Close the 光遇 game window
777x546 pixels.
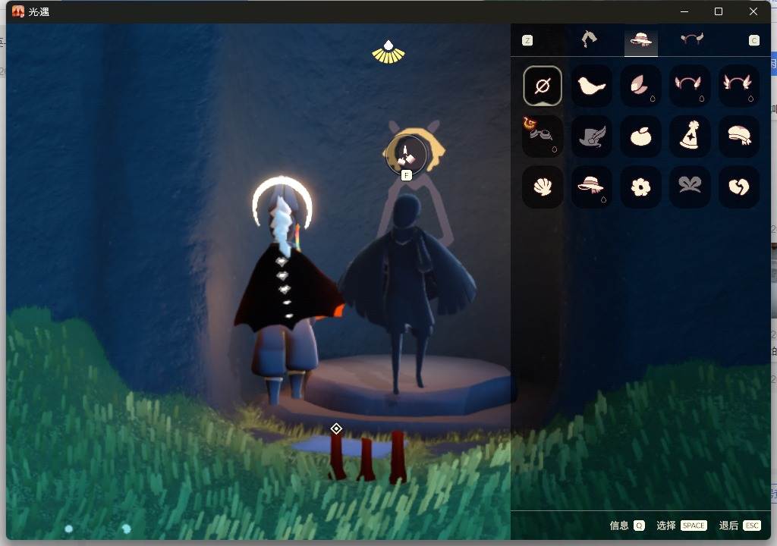[x=753, y=11]
